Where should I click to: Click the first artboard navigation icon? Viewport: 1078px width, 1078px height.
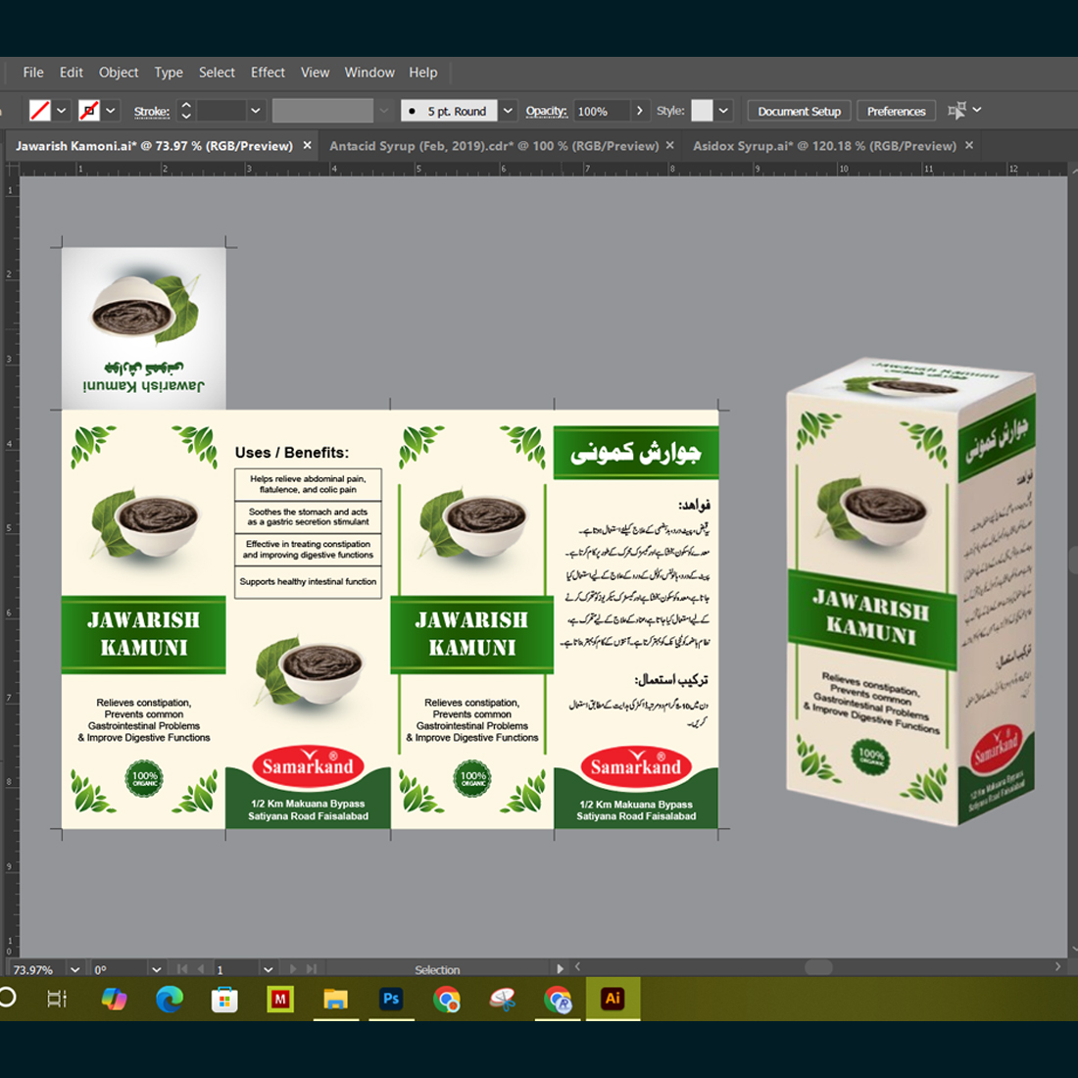click(x=182, y=968)
